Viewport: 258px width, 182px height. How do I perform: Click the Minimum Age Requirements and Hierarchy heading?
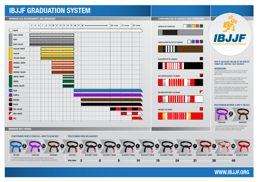click(32, 19)
